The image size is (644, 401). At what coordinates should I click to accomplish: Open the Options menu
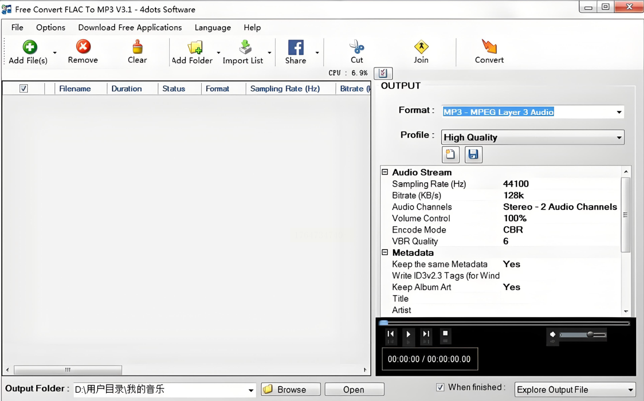(x=51, y=28)
